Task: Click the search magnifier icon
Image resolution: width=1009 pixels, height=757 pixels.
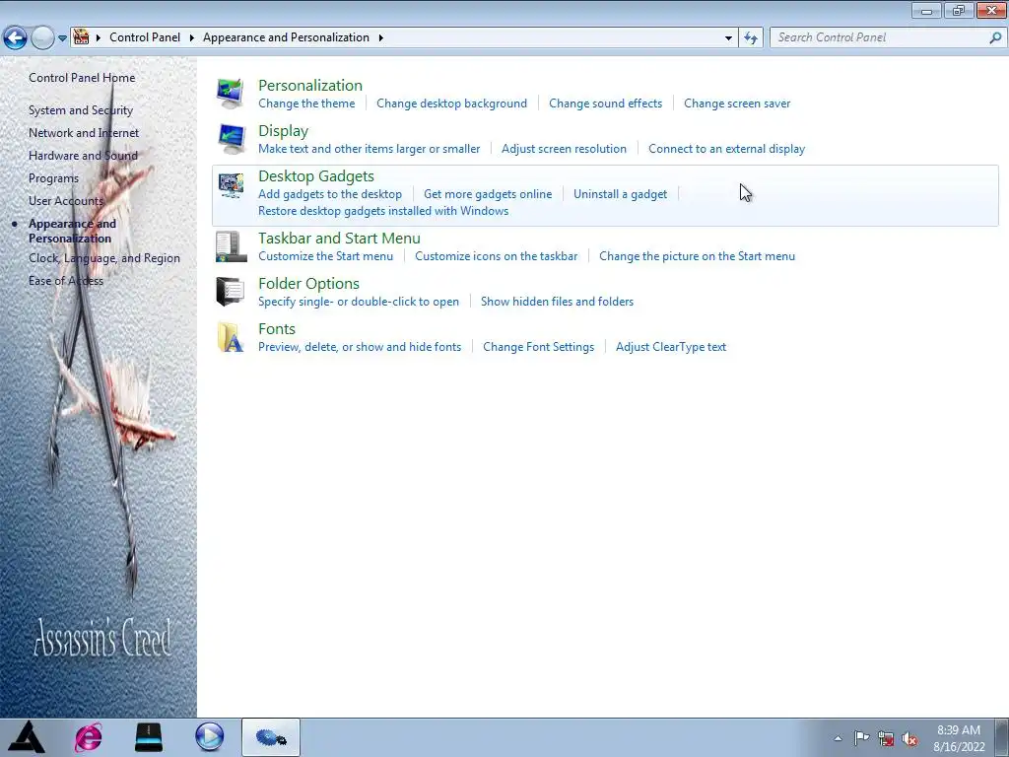Action: pyautogui.click(x=995, y=38)
